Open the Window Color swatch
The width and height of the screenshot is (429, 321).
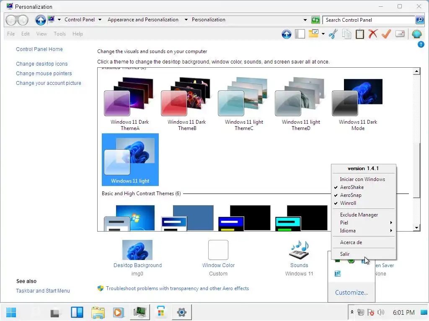click(218, 250)
